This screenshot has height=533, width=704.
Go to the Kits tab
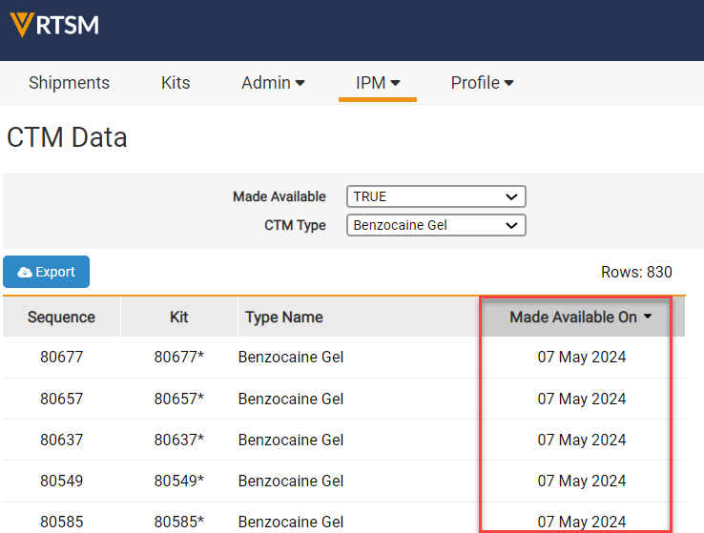(176, 83)
